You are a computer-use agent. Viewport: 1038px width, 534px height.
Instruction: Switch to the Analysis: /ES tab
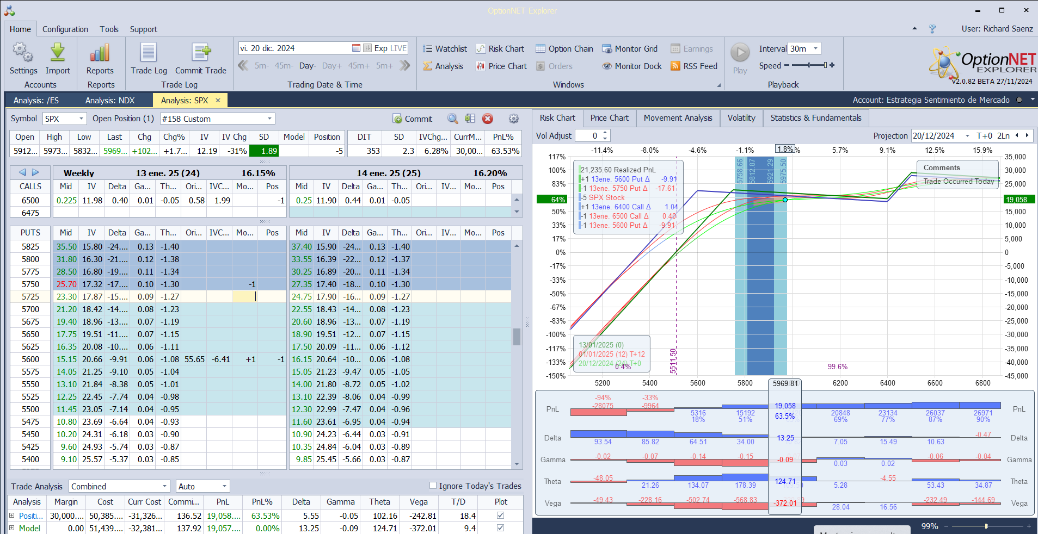click(36, 101)
